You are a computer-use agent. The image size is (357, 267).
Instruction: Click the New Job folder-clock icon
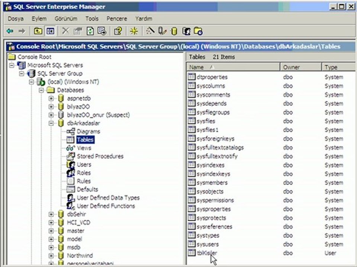[198, 31]
